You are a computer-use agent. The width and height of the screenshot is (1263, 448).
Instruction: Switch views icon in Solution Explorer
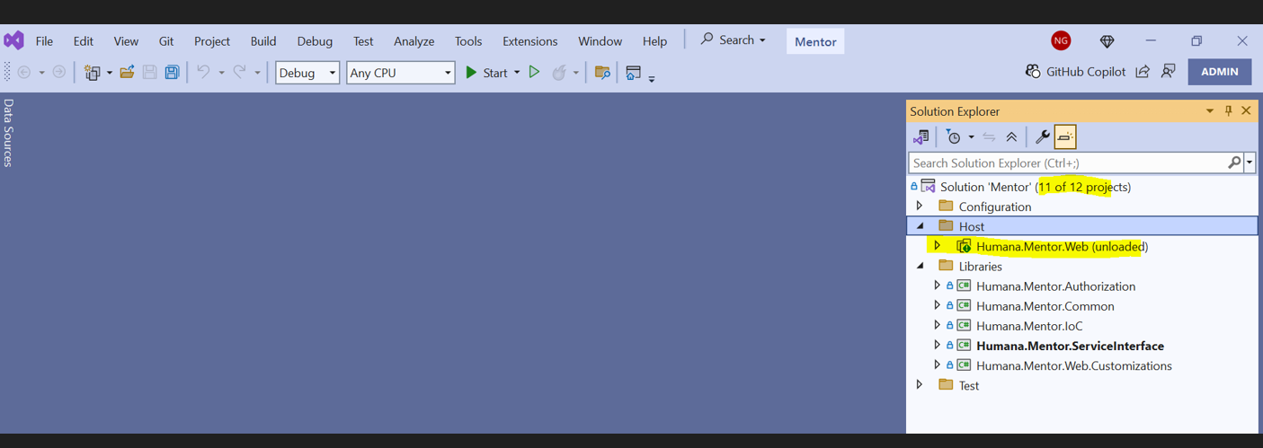[x=921, y=136]
